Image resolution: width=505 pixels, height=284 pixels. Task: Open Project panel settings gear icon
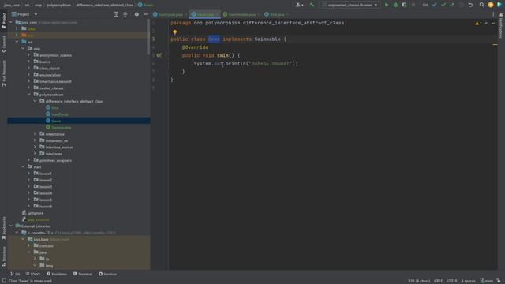(x=137, y=14)
